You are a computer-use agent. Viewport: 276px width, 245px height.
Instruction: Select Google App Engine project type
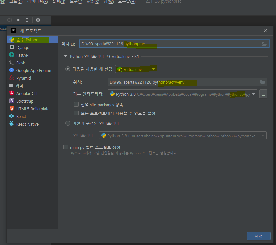(32, 70)
